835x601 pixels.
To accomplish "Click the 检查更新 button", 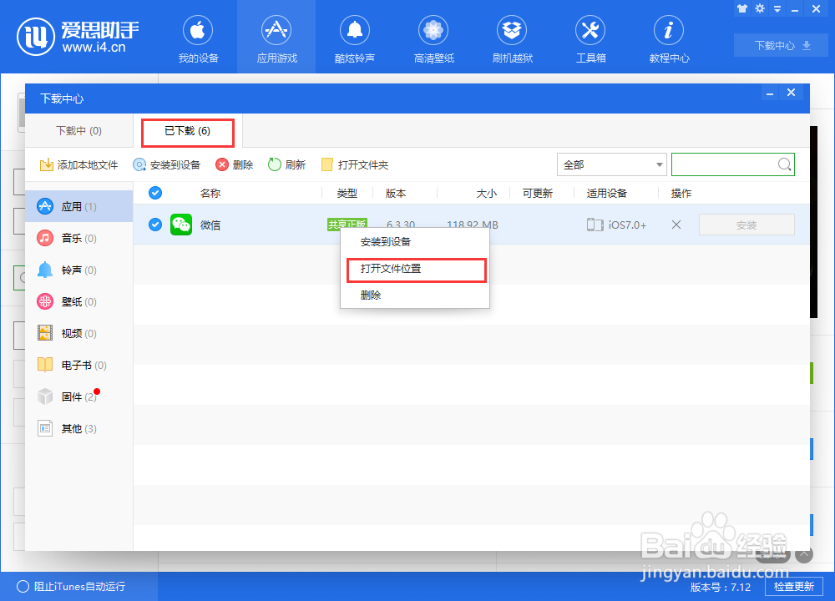I will tap(795, 587).
